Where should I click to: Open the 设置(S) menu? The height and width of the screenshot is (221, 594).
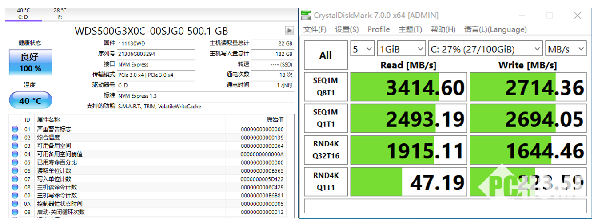click(x=347, y=29)
